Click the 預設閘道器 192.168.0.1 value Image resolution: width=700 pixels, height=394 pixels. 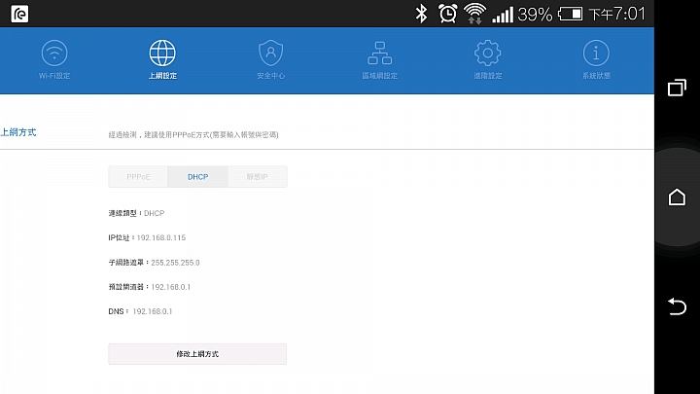click(171, 287)
